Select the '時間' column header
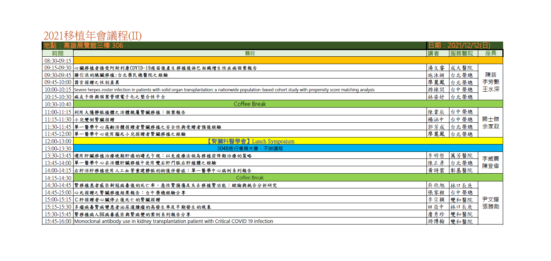This screenshot has height=261, width=551. coord(58,53)
